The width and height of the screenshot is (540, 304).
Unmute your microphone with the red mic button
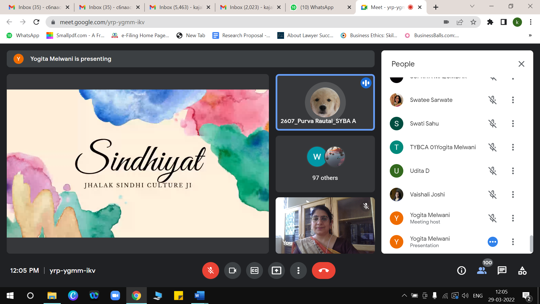tap(210, 271)
